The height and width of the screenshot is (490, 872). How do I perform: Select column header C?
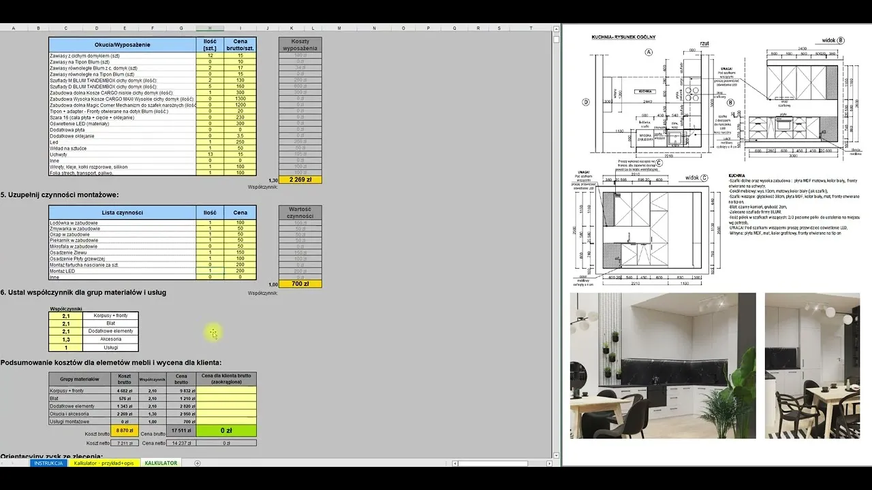[65, 28]
